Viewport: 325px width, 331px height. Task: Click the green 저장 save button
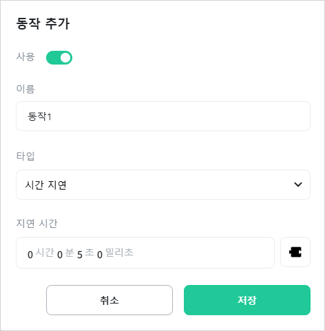coord(247,300)
